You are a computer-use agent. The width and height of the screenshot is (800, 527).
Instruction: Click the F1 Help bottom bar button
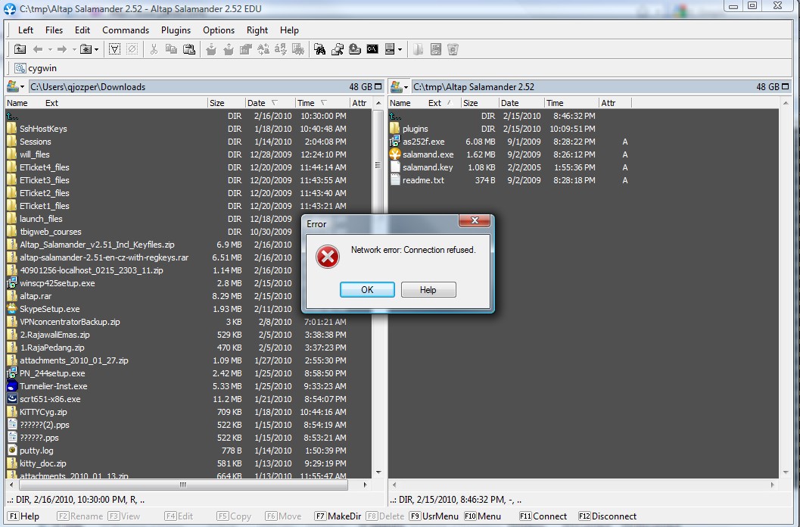click(x=23, y=516)
